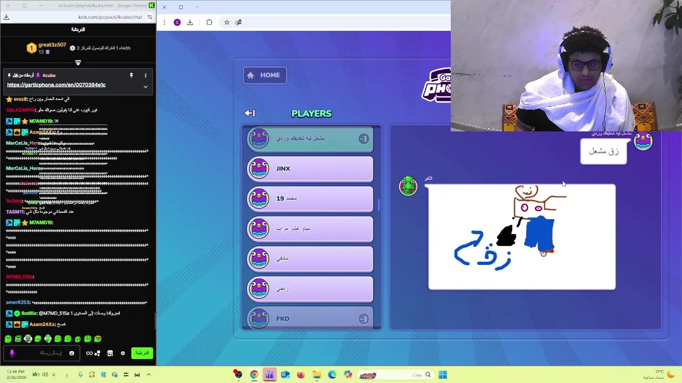Open Microsoft Edge from the taskbar
Viewport: 682px width, 383px height.
[332, 375]
